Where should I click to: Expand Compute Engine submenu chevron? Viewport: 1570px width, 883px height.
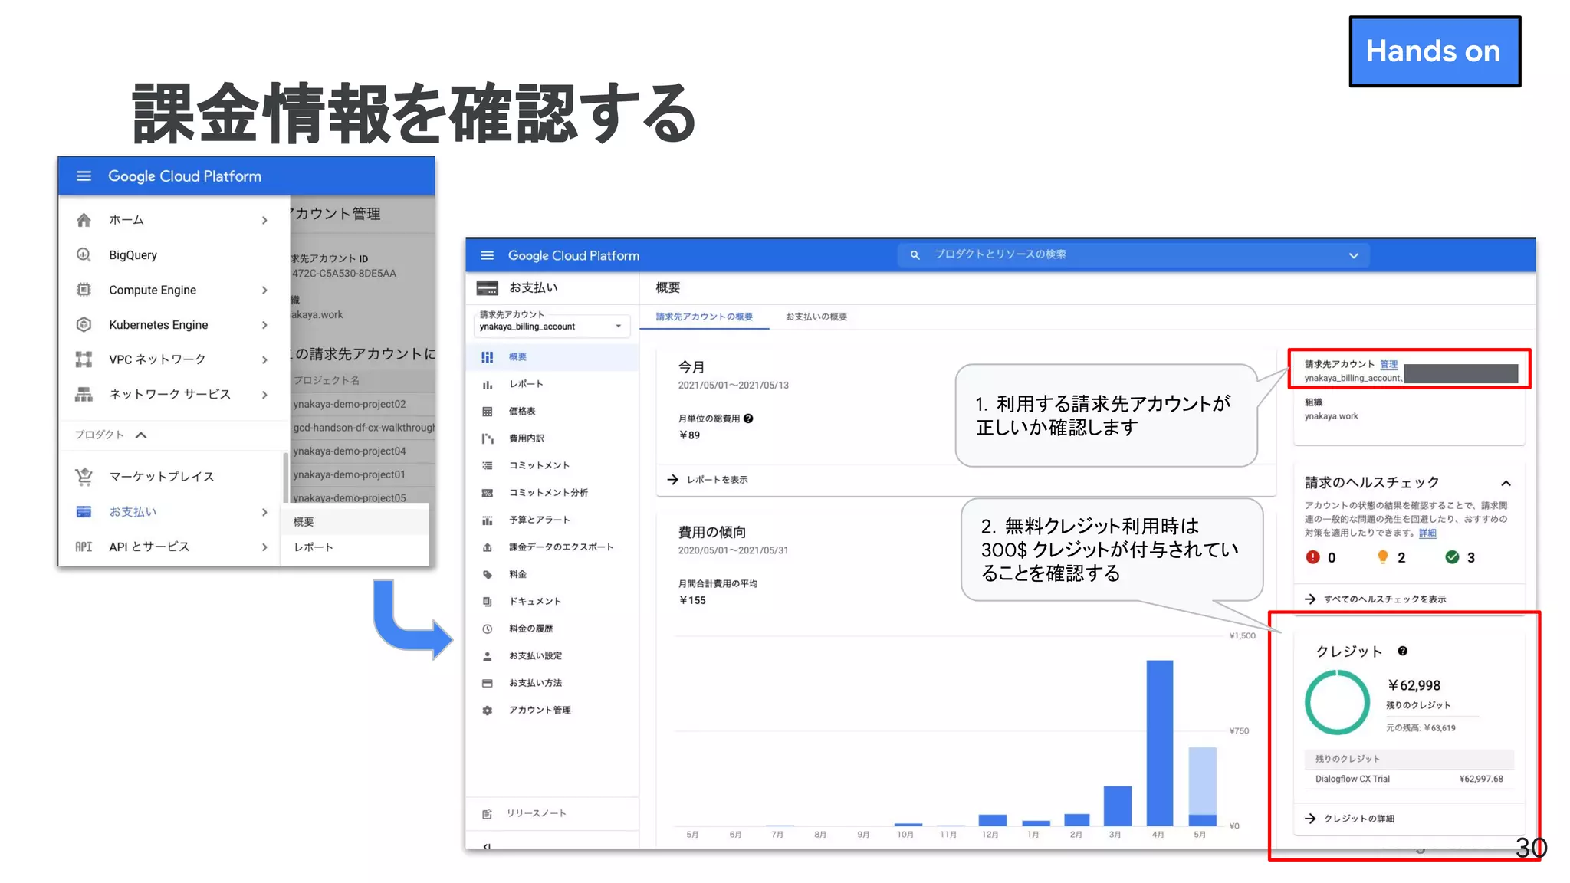(264, 290)
